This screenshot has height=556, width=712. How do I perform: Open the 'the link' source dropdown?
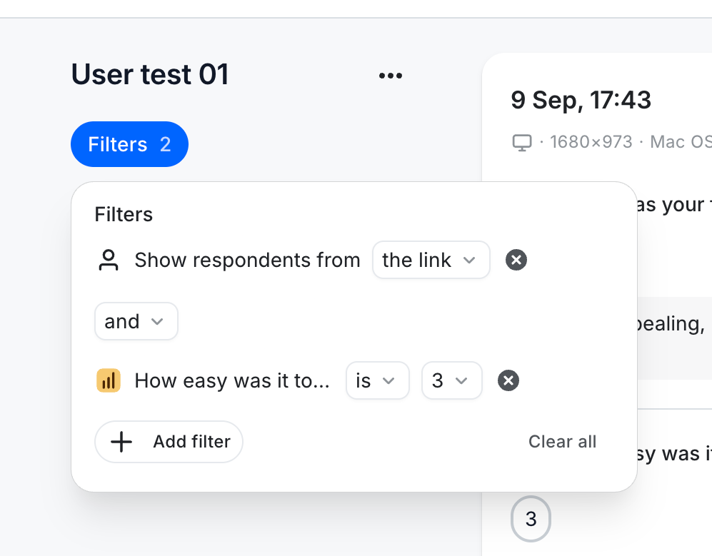coord(431,260)
